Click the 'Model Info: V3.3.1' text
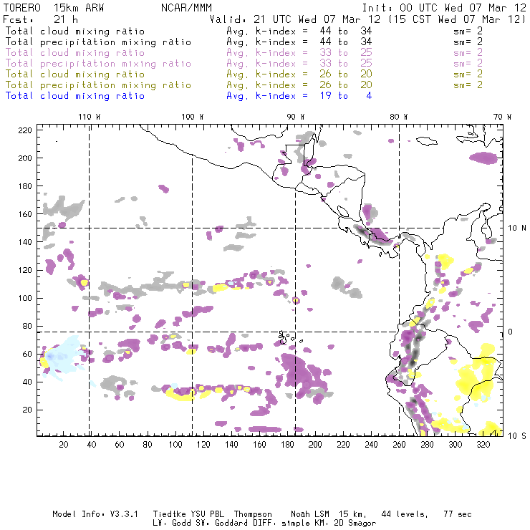 coord(95,514)
